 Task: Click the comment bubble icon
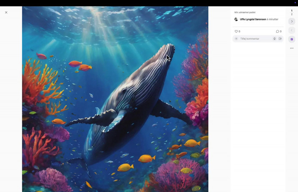click(277, 31)
